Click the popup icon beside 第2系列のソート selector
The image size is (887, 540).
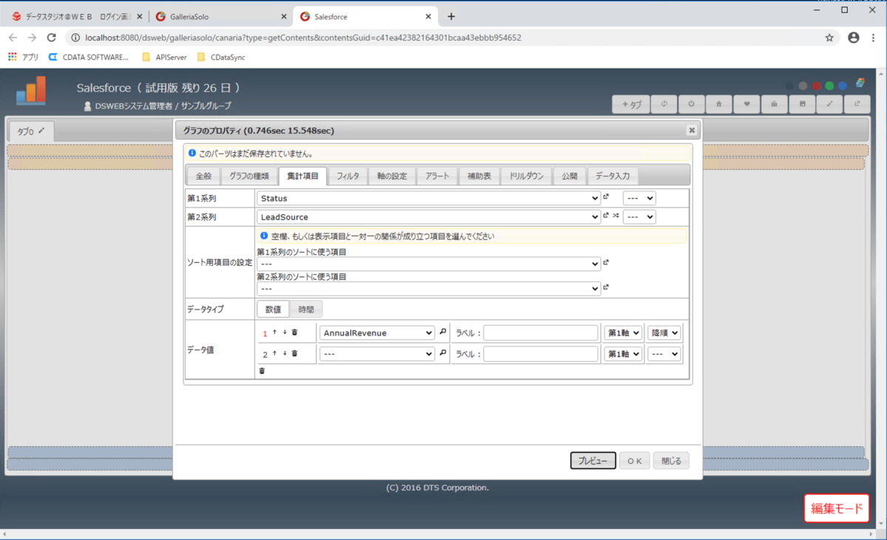[x=606, y=287]
